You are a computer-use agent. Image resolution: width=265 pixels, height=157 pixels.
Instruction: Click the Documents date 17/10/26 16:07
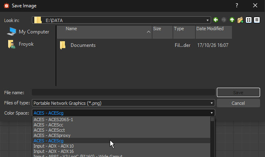click(x=213, y=45)
